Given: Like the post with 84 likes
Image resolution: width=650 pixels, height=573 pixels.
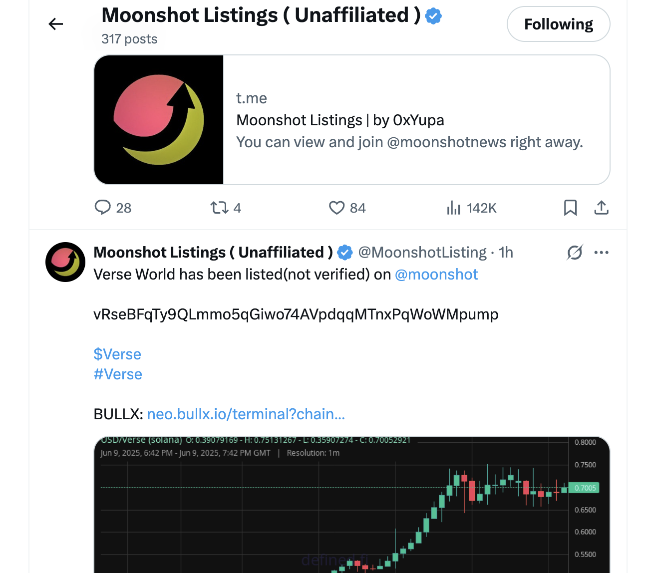Looking at the screenshot, I should pyautogui.click(x=337, y=208).
